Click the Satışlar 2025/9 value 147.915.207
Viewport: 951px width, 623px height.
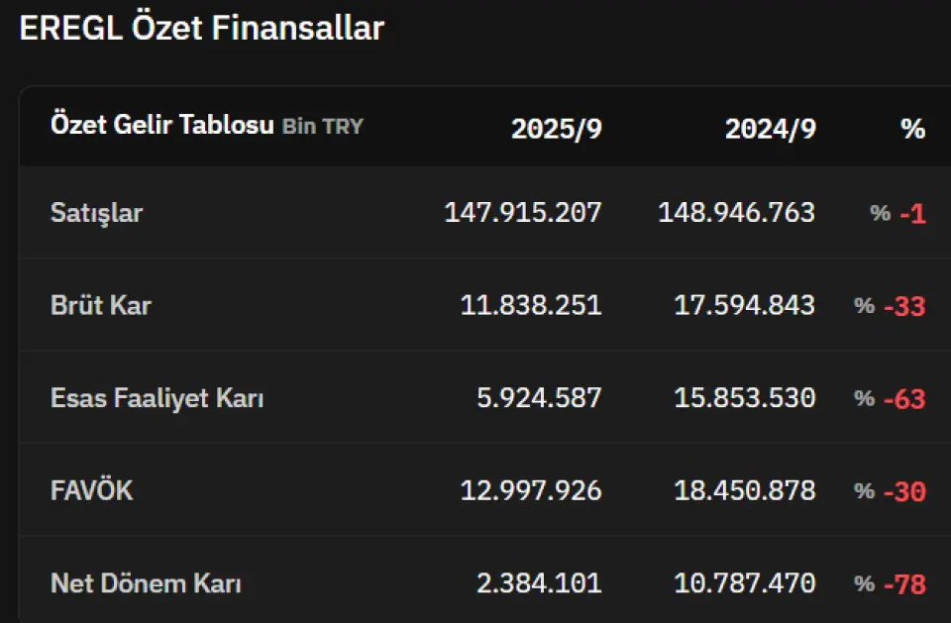click(522, 213)
